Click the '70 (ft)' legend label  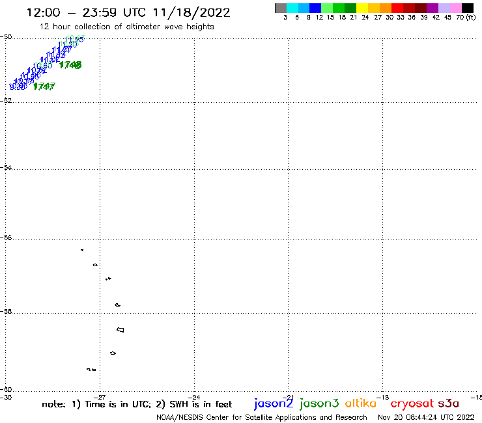466,18
